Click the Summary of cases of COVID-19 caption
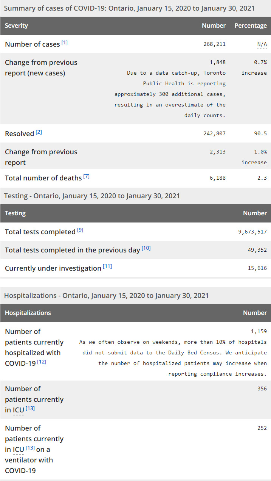Viewport: 271px width, 481px height. (129, 8)
